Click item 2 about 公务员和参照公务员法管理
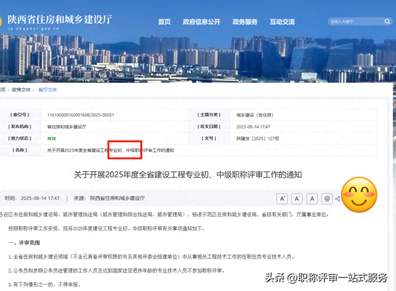 tap(116, 271)
